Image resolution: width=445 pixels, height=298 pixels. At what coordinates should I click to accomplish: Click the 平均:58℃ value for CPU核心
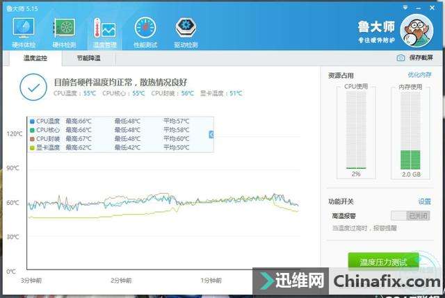176,130
